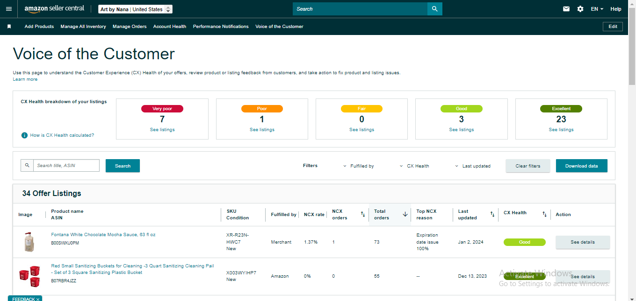Sort by Last updated arrows icon
This screenshot has width=636, height=301.
point(492,214)
